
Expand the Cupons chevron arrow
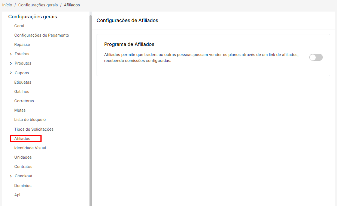coord(11,73)
